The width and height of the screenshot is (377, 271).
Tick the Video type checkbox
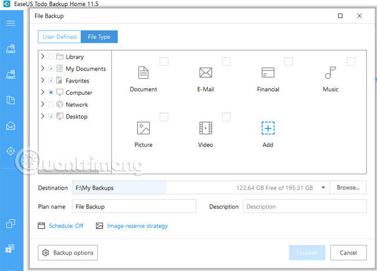[226, 117]
